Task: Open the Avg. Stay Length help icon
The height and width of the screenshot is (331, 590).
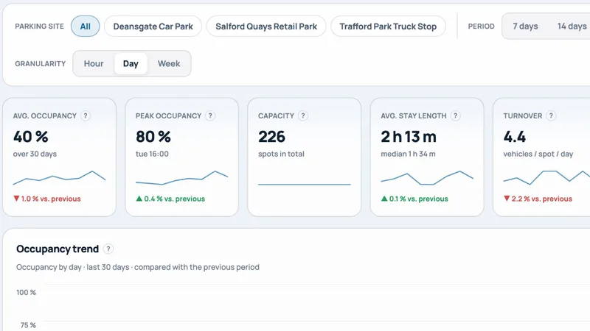Action: tap(455, 116)
